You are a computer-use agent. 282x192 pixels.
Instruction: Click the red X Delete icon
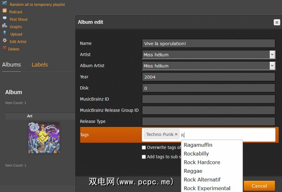[x=5, y=48]
